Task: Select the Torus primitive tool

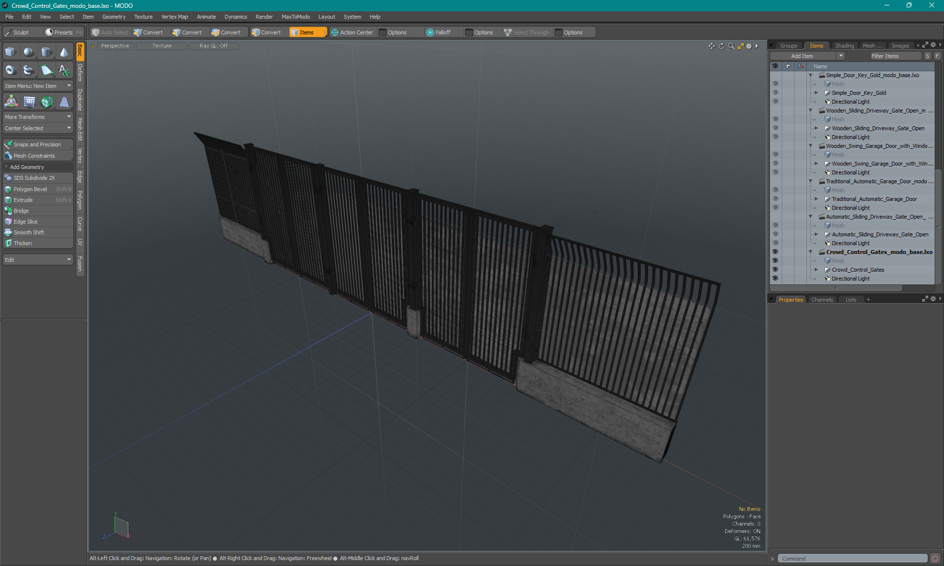Action: coord(10,70)
